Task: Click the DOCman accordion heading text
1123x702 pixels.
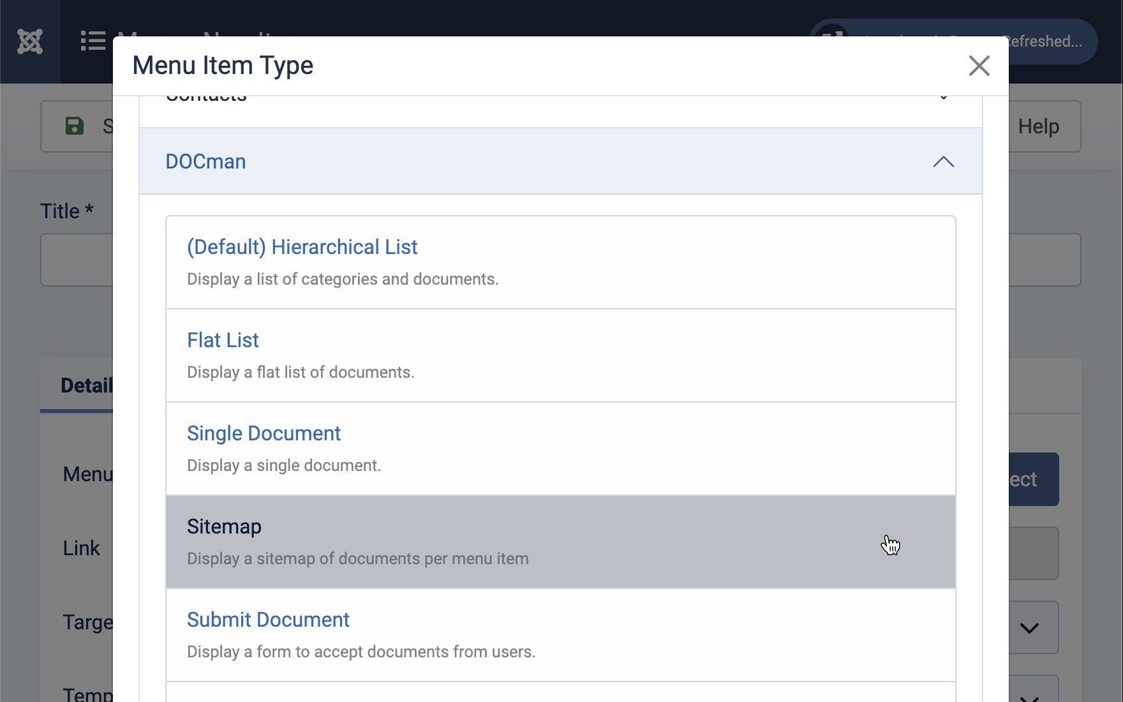Action: (205, 162)
